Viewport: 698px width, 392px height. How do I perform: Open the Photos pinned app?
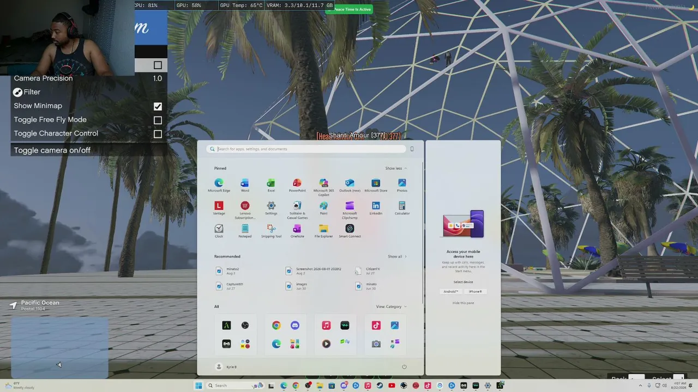click(402, 185)
